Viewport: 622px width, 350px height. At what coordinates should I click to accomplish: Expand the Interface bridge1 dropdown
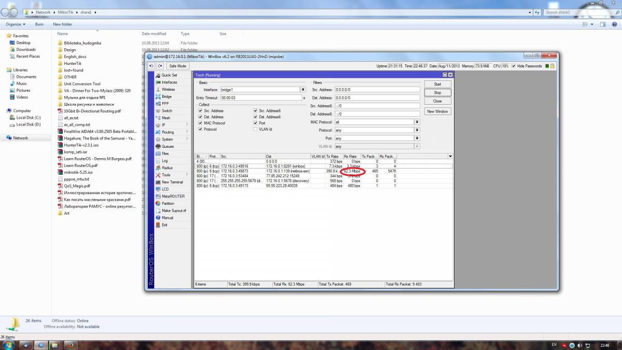coord(303,90)
